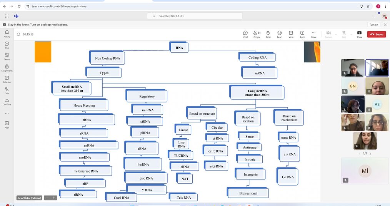Switch to the Activity tab in sidebar

pos(7,34)
